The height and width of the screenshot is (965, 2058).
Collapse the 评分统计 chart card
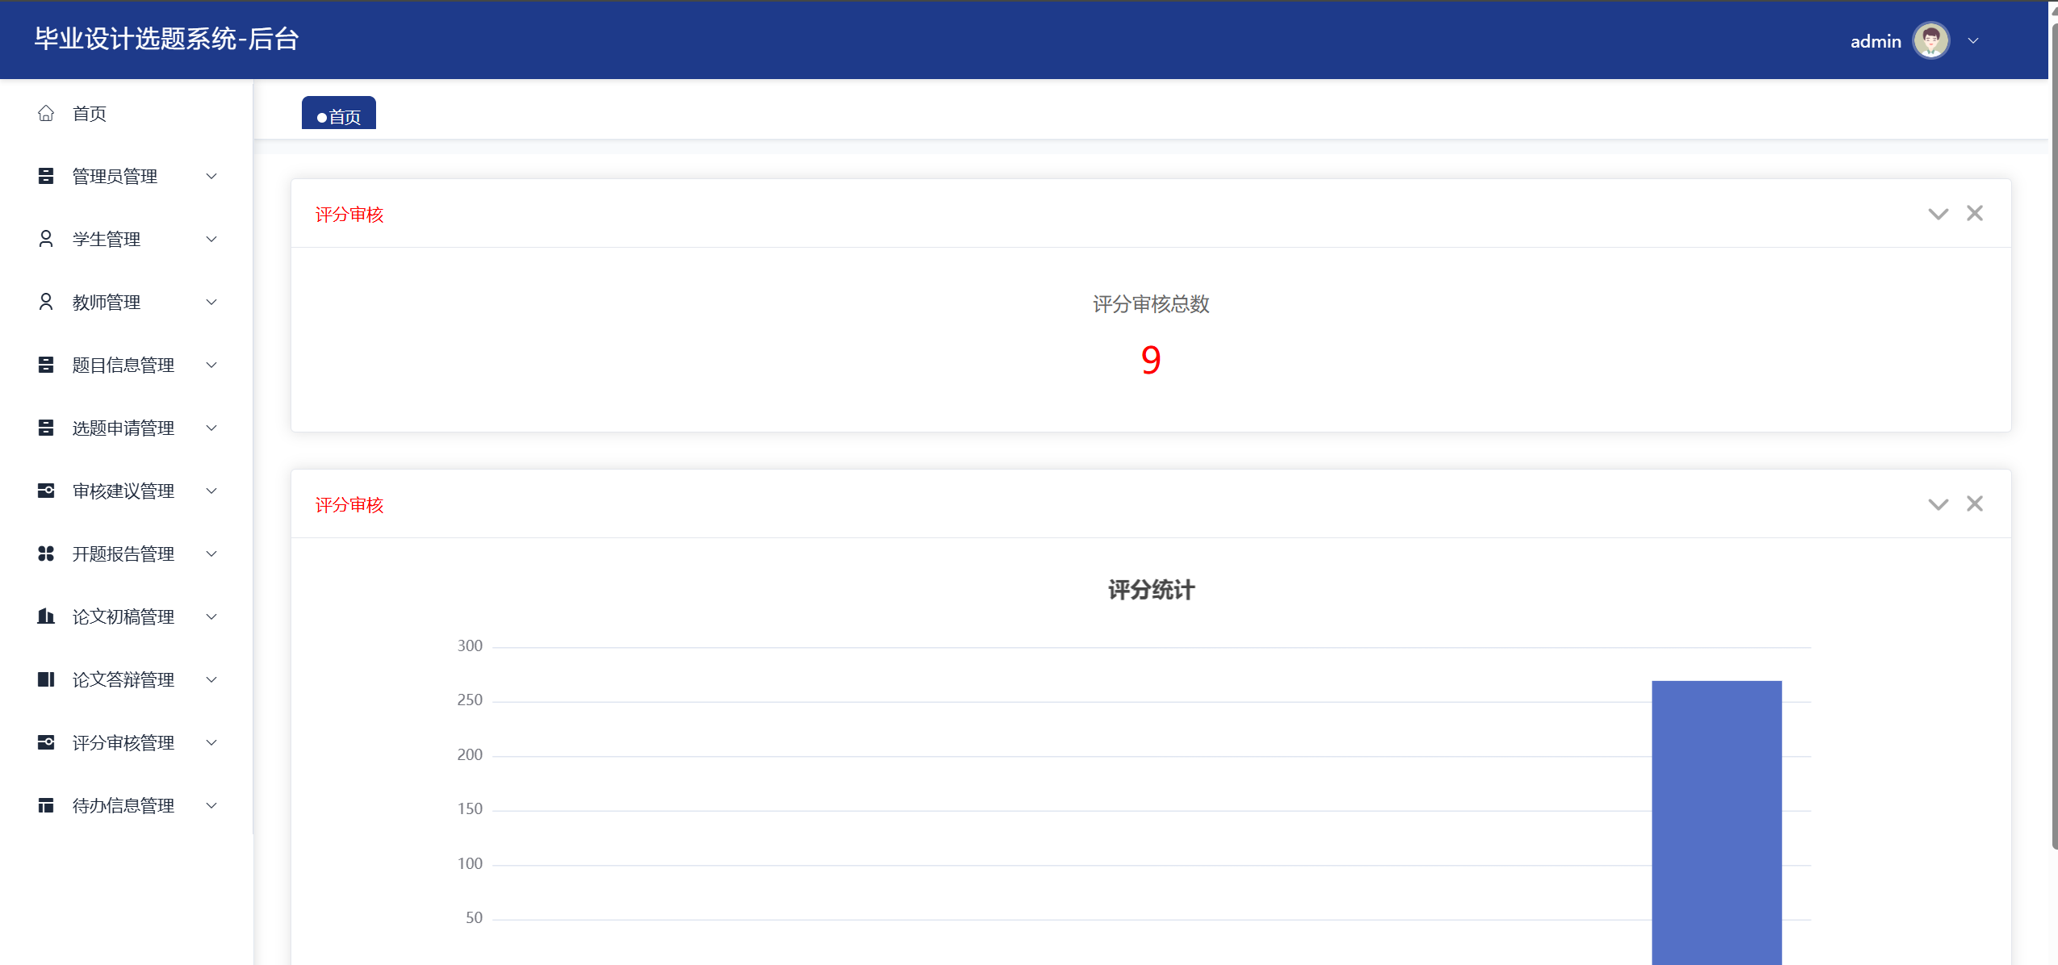pos(1938,504)
